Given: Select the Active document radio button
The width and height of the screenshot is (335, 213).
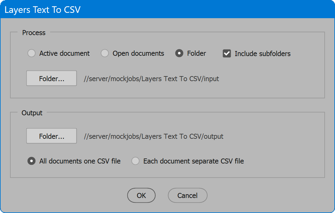Looking at the screenshot, I should pyautogui.click(x=31, y=53).
